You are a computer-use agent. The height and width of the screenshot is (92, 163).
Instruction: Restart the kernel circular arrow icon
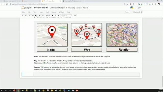[56, 16]
